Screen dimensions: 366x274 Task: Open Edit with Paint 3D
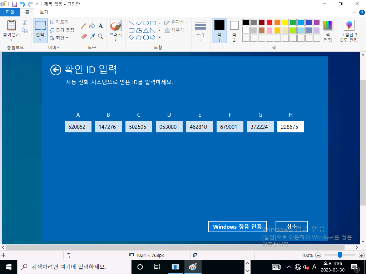[x=349, y=31]
